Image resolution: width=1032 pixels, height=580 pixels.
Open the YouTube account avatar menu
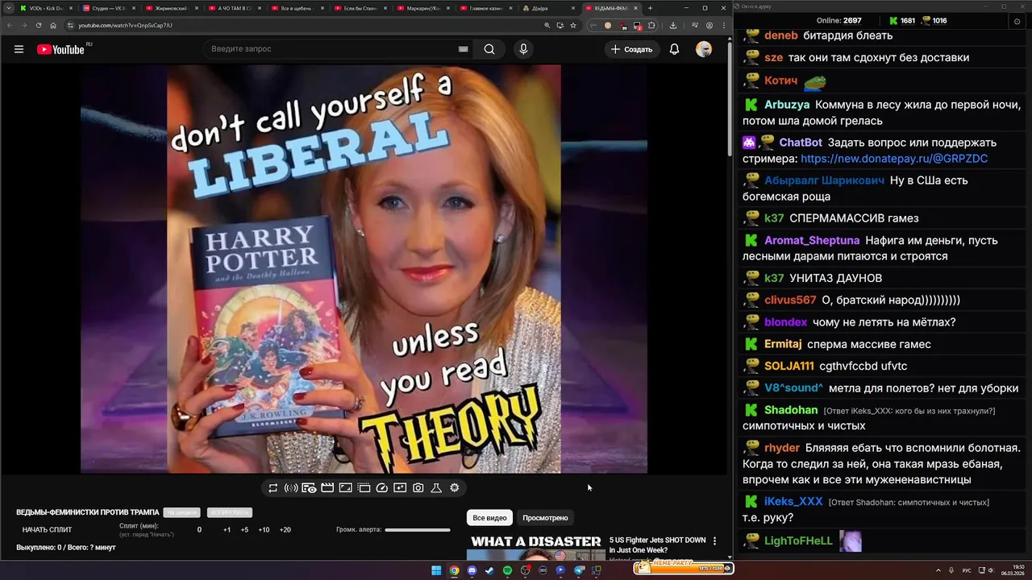tap(704, 49)
